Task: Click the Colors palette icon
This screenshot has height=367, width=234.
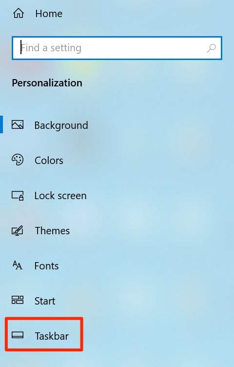Action: click(x=18, y=160)
